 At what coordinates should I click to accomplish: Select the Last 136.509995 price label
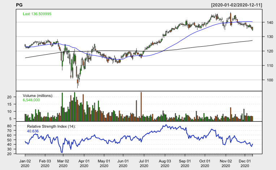(37, 14)
